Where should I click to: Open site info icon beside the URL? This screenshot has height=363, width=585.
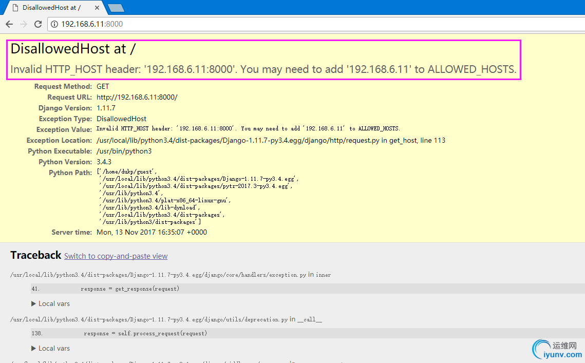(x=54, y=24)
